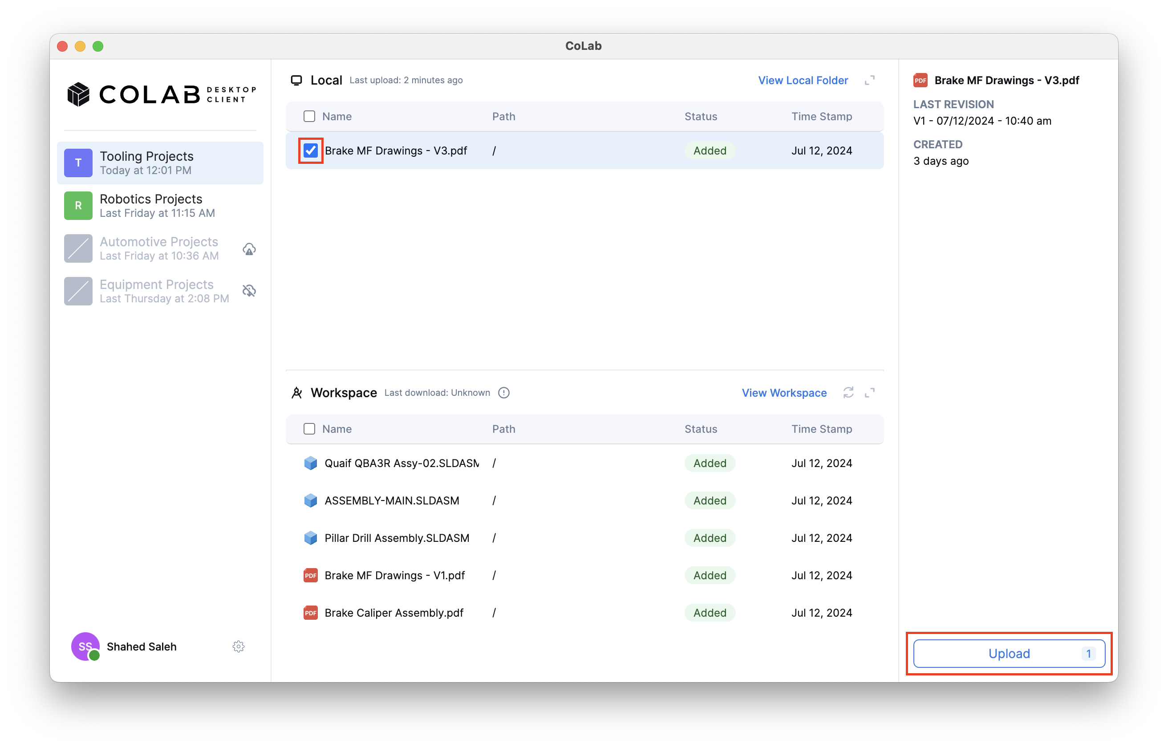
Task: Click the Equipment Projects gray thumbnail
Action: pos(78,291)
